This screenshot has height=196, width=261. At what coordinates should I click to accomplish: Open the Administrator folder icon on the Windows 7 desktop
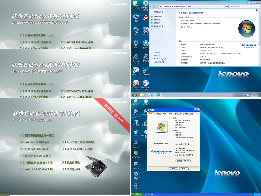click(x=136, y=5)
